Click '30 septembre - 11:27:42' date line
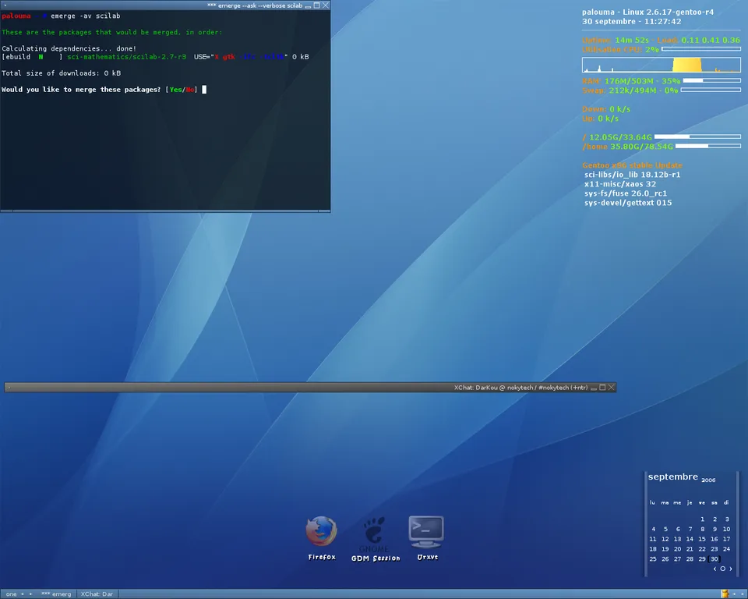Viewport: 748px width, 599px height. pos(632,22)
